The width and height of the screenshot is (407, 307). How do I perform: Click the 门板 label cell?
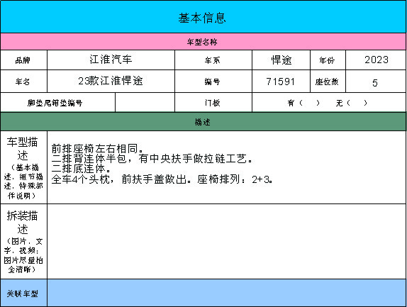[x=213, y=103]
